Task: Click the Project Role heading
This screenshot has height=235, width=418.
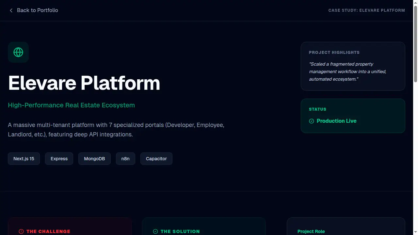Action: click(x=311, y=231)
